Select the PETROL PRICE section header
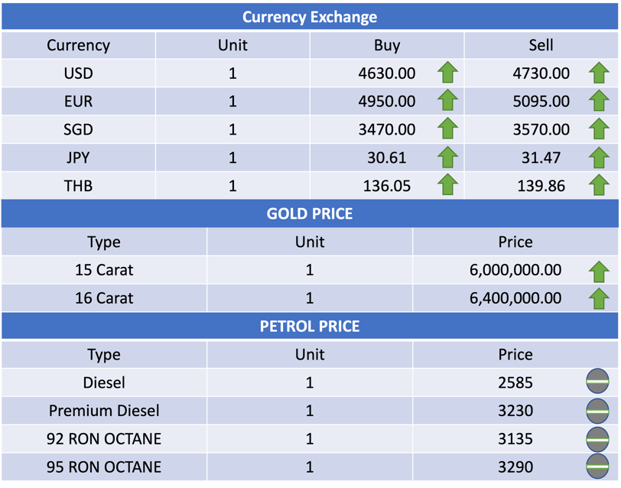Viewport: 621px width, 488px height. tap(310, 327)
